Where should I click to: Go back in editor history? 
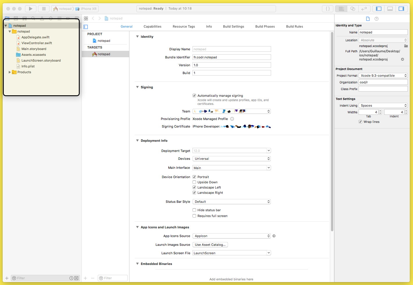click(x=93, y=18)
